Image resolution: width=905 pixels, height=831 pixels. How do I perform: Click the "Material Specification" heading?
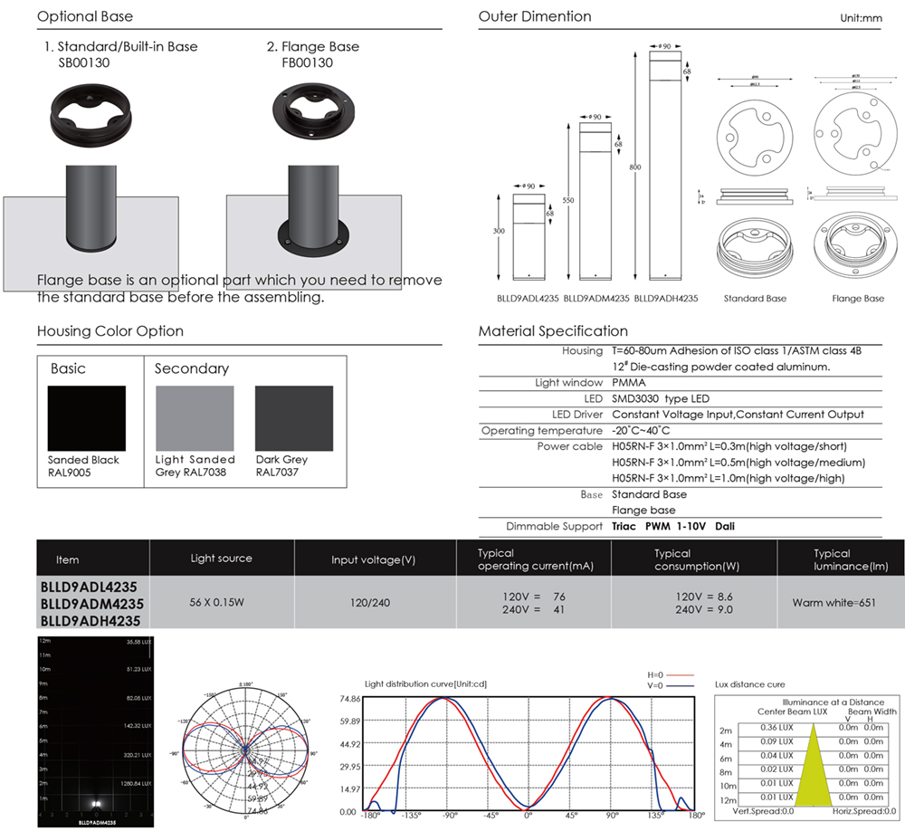pos(553,331)
